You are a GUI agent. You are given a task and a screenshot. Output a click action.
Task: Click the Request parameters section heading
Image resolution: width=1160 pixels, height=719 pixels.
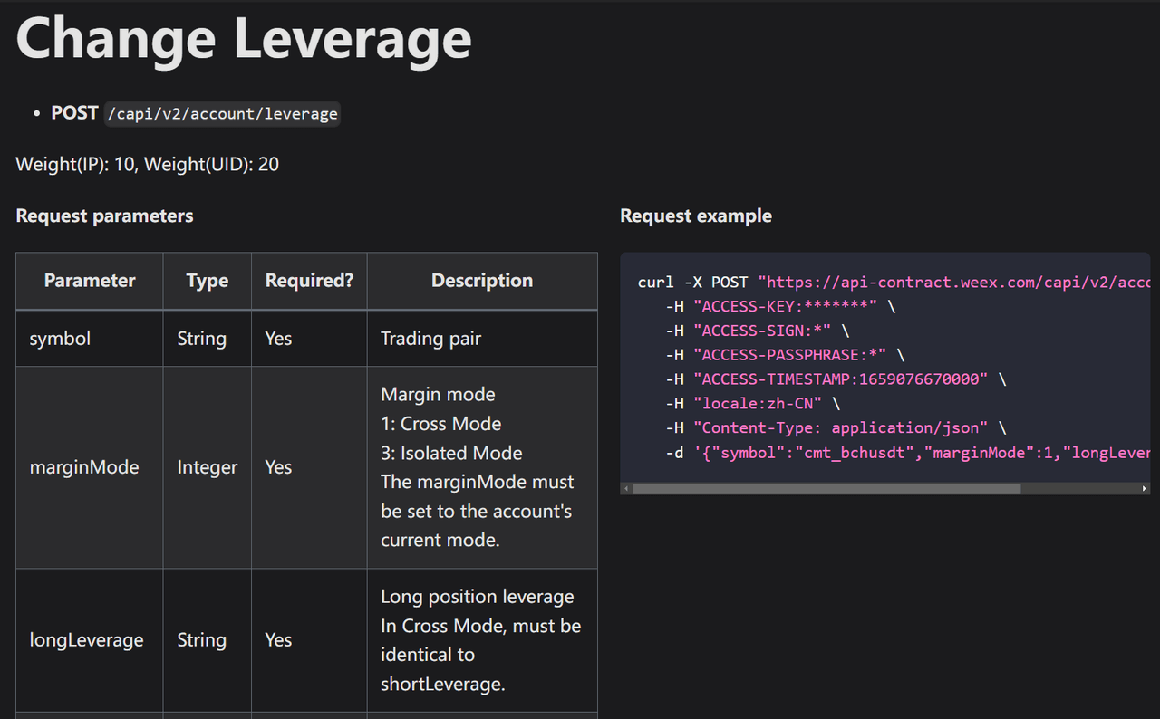(x=103, y=216)
